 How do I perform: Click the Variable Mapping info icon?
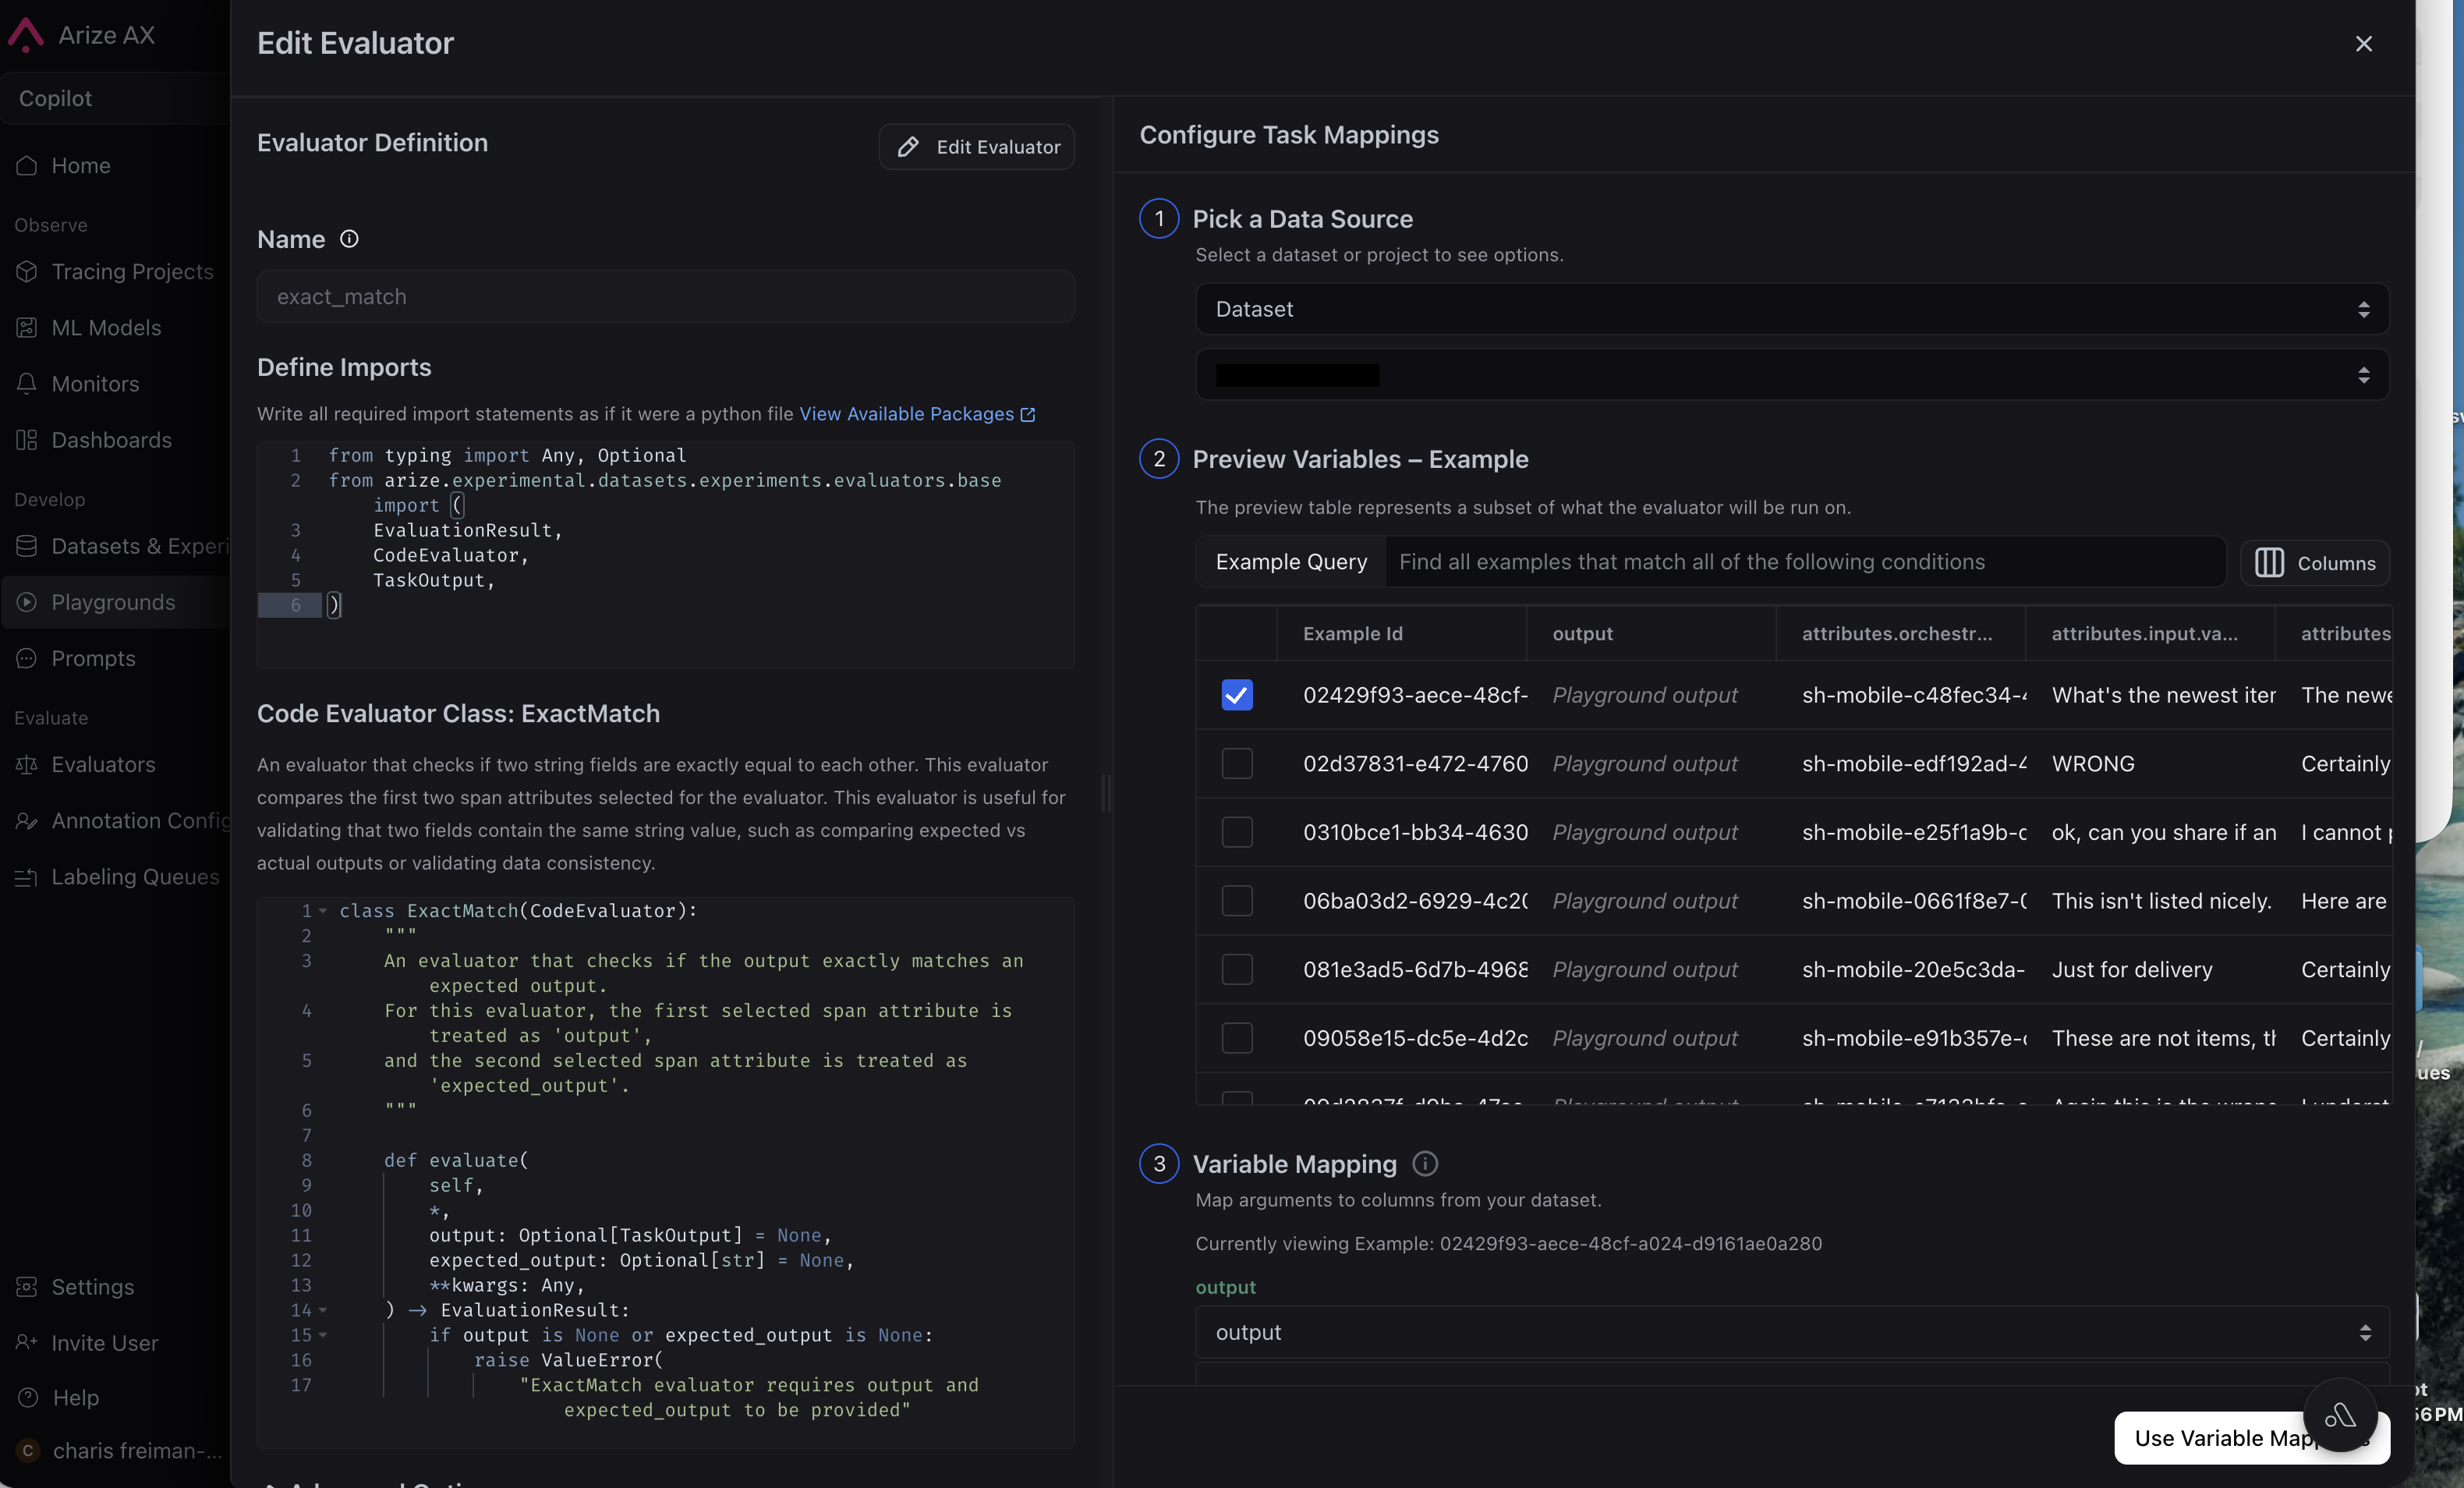pos(1425,1164)
